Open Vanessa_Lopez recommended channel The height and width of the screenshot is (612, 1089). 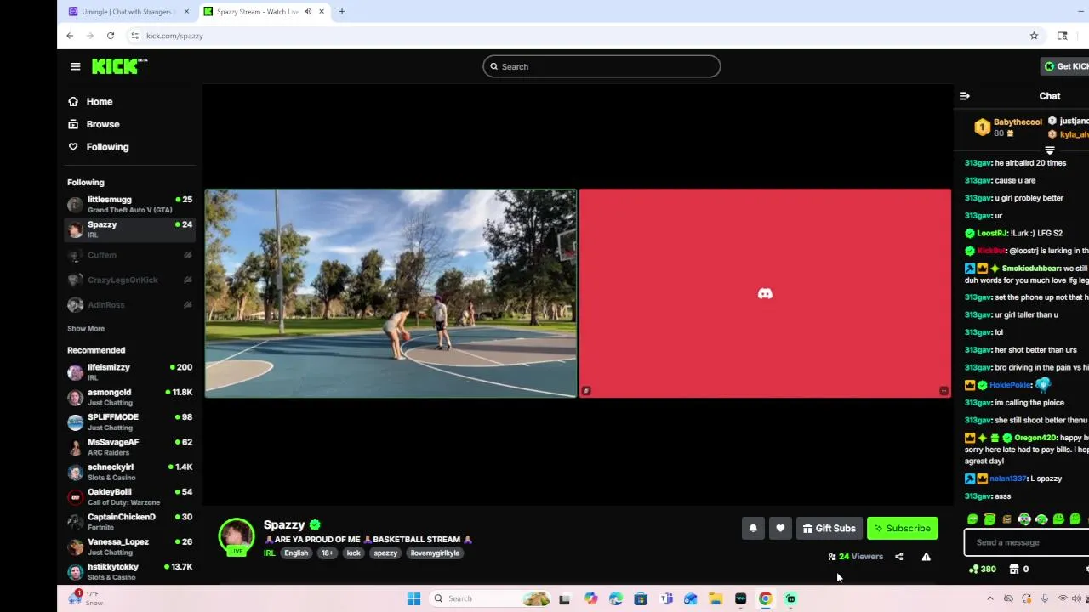click(131, 547)
